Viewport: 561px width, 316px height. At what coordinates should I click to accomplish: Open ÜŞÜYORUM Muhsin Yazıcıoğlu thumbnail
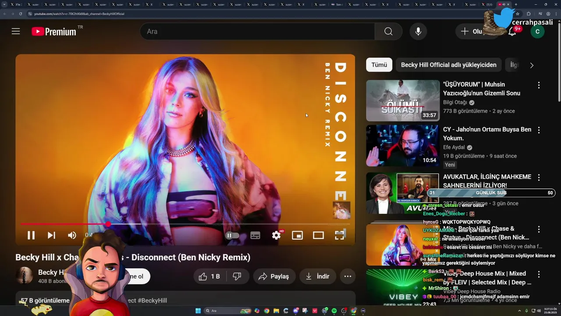coord(403,101)
